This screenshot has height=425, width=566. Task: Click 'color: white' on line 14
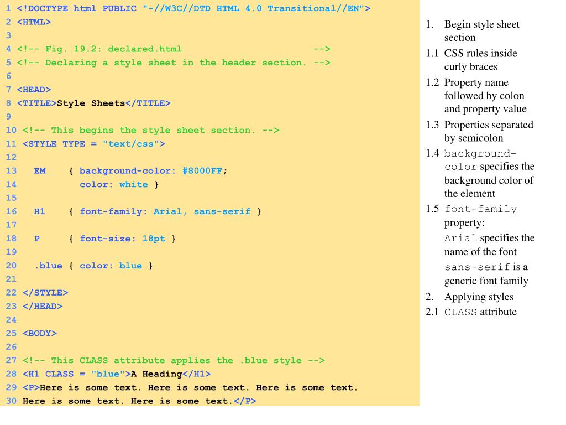pyautogui.click(x=114, y=184)
